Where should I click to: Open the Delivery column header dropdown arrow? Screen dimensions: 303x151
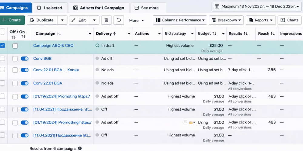coord(129,34)
